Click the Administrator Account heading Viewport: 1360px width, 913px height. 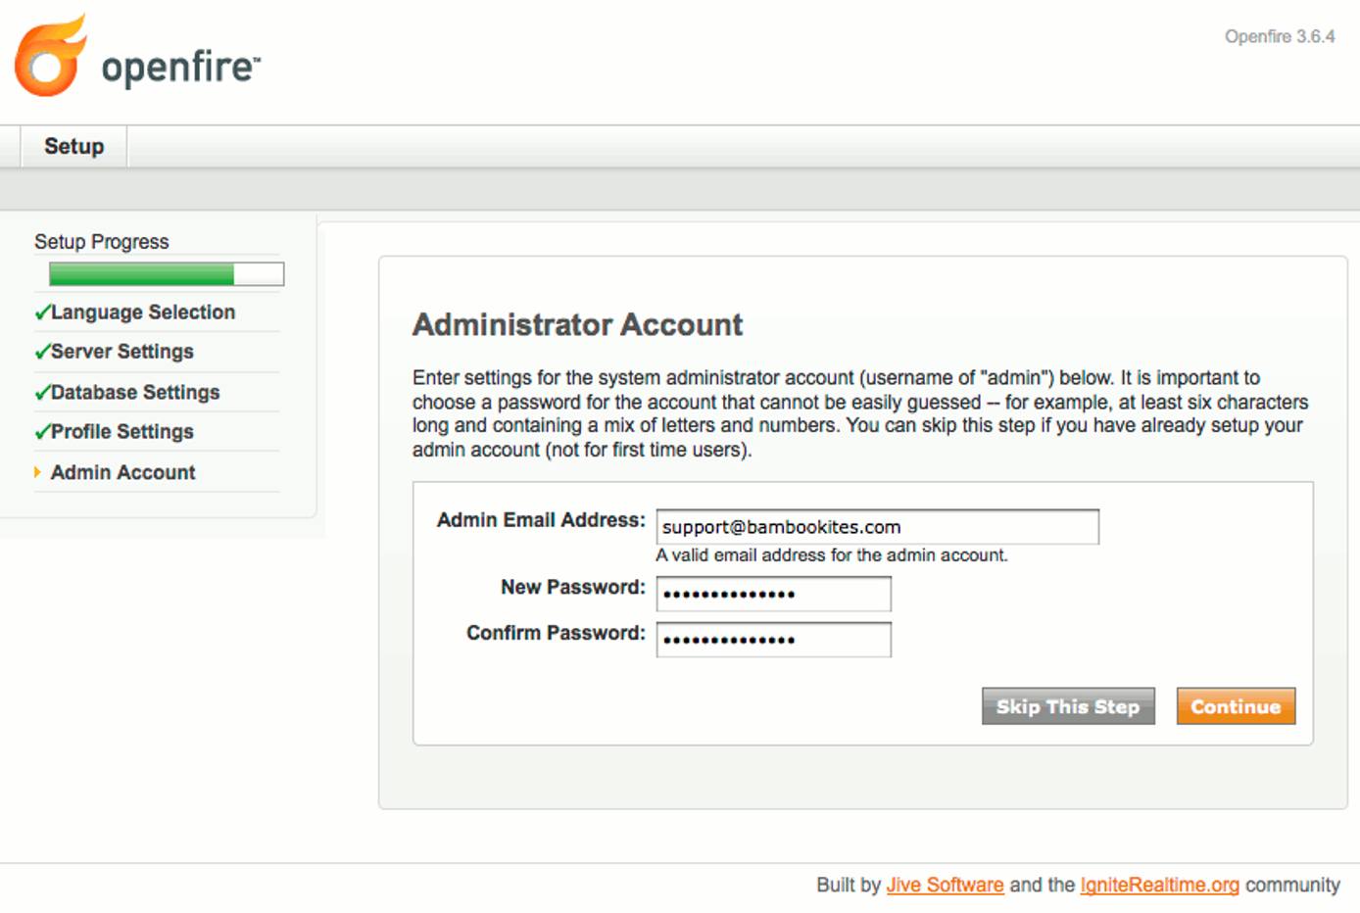point(577,324)
